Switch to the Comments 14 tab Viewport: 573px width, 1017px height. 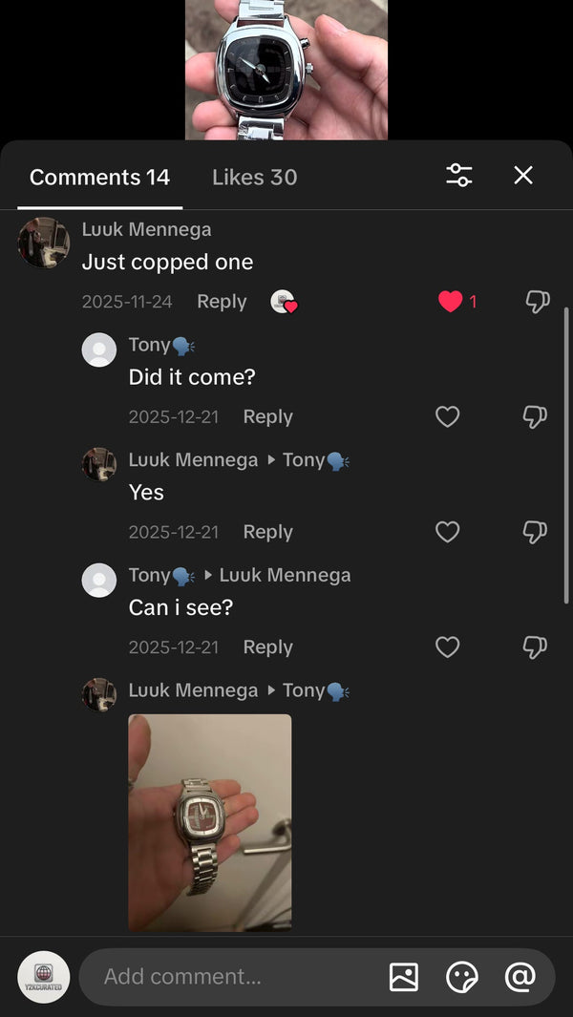tap(100, 178)
